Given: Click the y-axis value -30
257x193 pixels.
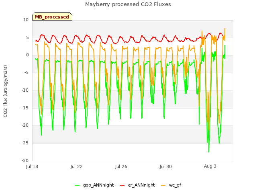Looking at the screenshot, I should (x=25, y=160).
